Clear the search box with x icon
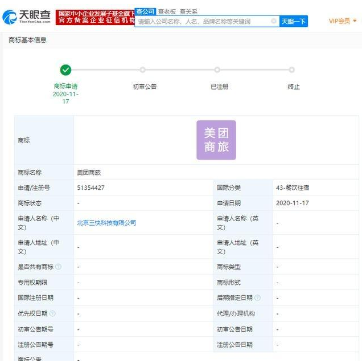The height and width of the screenshot is (363, 362). pyautogui.click(x=273, y=21)
